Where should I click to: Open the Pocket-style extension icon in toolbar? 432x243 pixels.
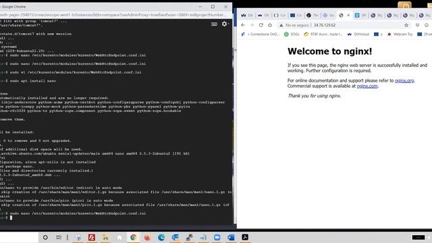[418, 25]
